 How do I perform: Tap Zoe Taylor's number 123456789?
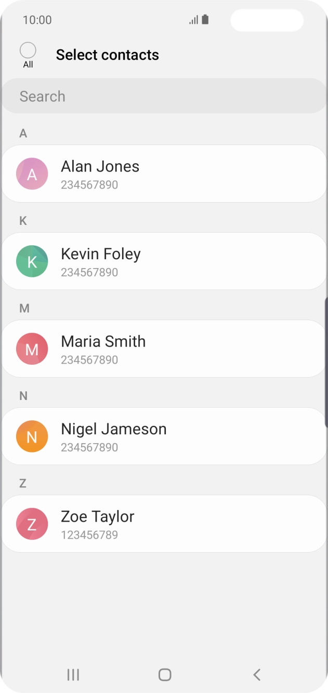[x=89, y=535]
